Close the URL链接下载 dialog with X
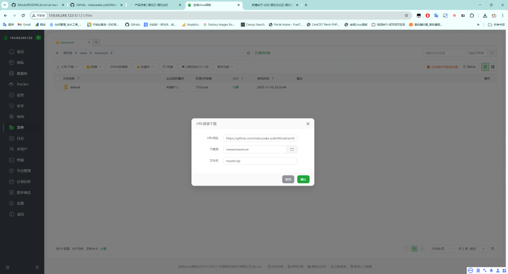 [308, 124]
